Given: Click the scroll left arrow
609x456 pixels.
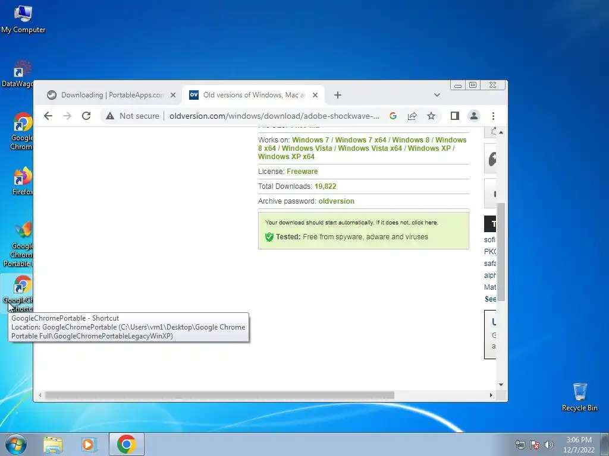Looking at the screenshot, I should [x=40, y=395].
